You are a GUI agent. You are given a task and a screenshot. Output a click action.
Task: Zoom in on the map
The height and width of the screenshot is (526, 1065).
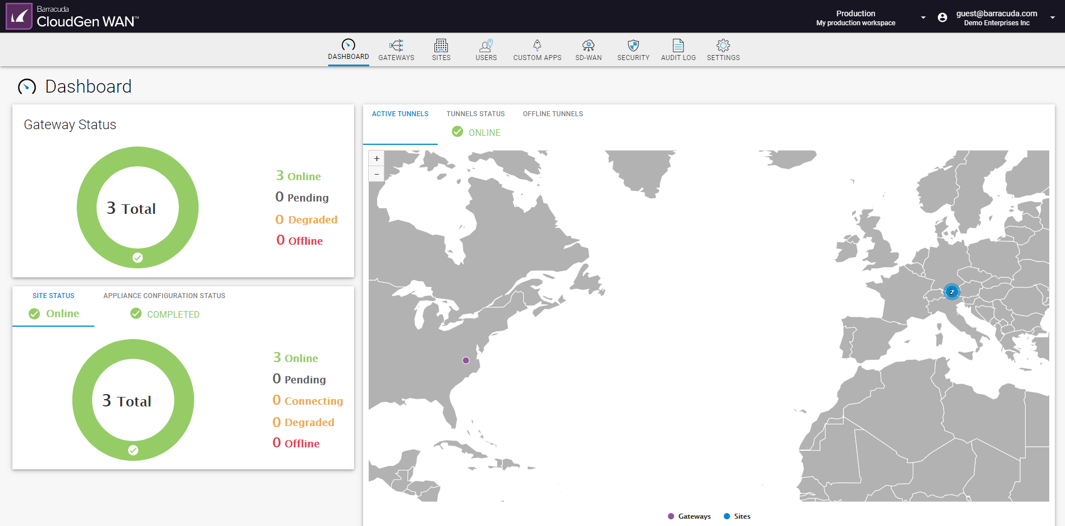click(x=377, y=158)
